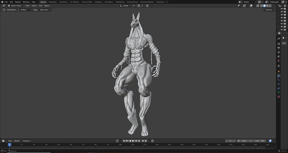
Task: Open the Global transform orientation dropdown
Action: (x=125, y=6)
